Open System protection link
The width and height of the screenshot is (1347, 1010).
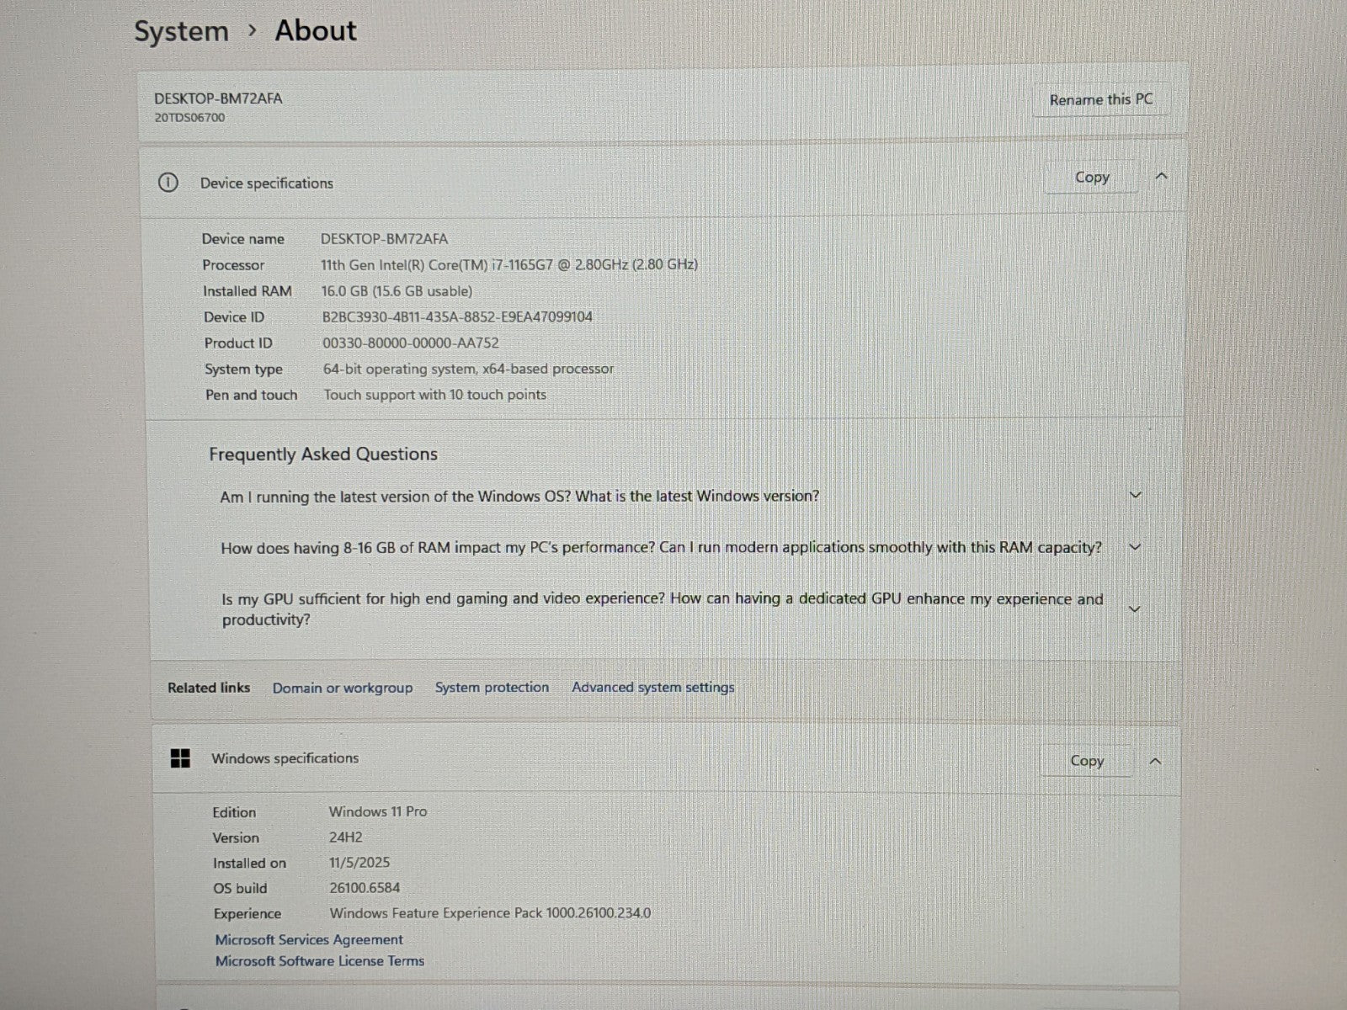[492, 688]
